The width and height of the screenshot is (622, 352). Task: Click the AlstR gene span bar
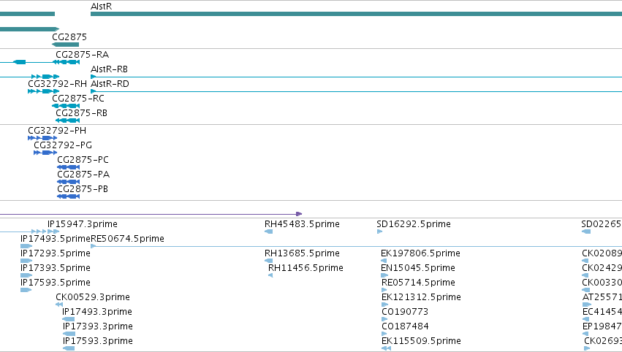click(x=356, y=15)
